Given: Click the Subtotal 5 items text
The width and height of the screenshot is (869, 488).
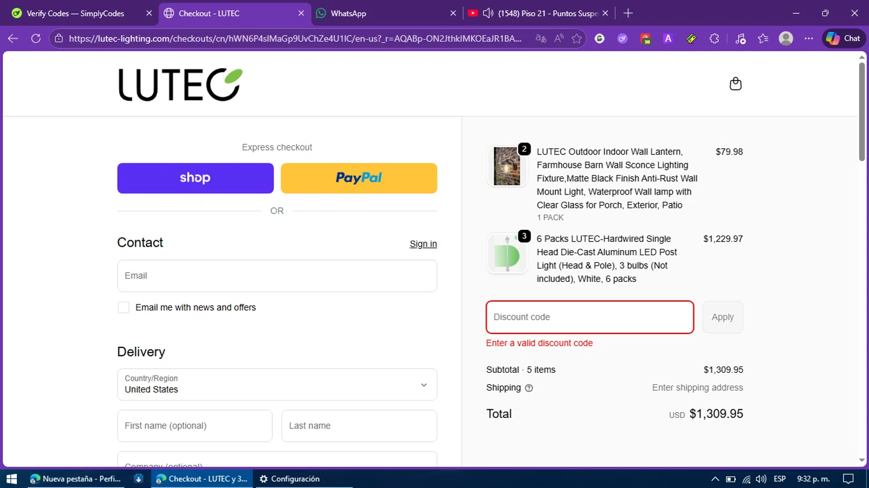Looking at the screenshot, I should [521, 369].
